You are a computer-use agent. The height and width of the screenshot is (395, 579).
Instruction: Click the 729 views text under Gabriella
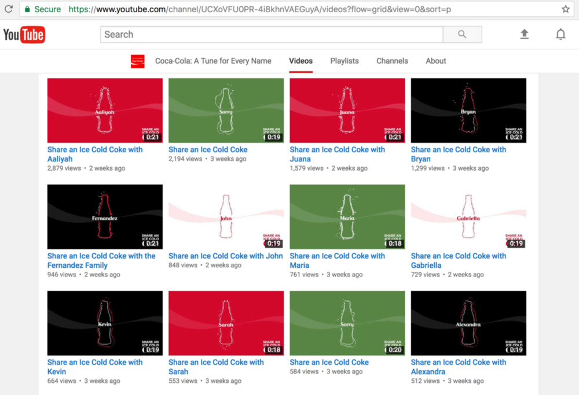tap(426, 275)
